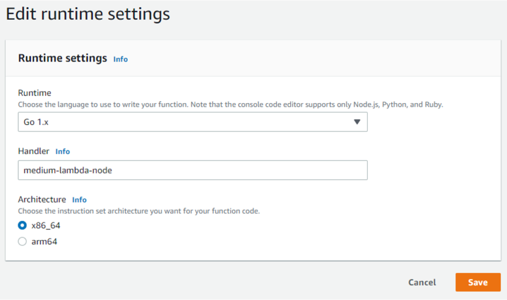Open the Info link beside Handler

[63, 151]
